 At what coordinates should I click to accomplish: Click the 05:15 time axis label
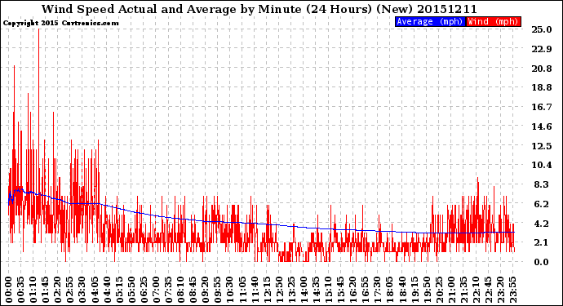click(x=119, y=290)
